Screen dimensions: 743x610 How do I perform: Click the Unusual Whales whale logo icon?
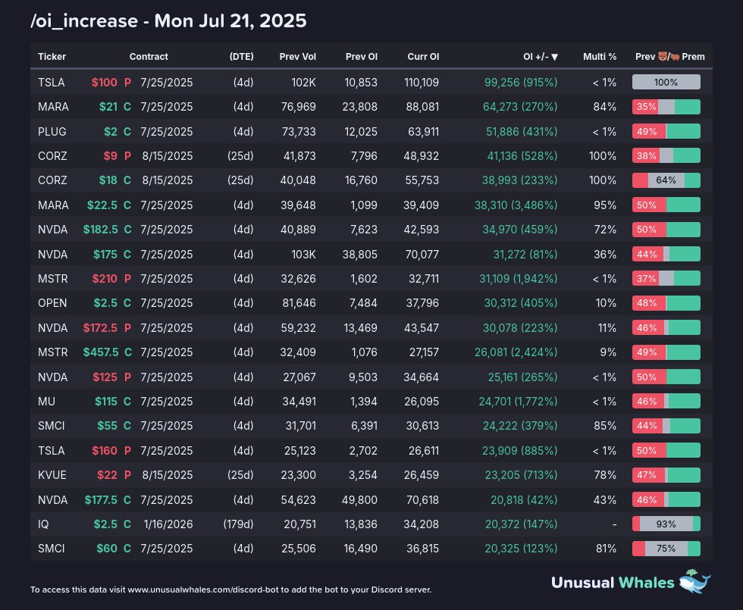pos(694,581)
